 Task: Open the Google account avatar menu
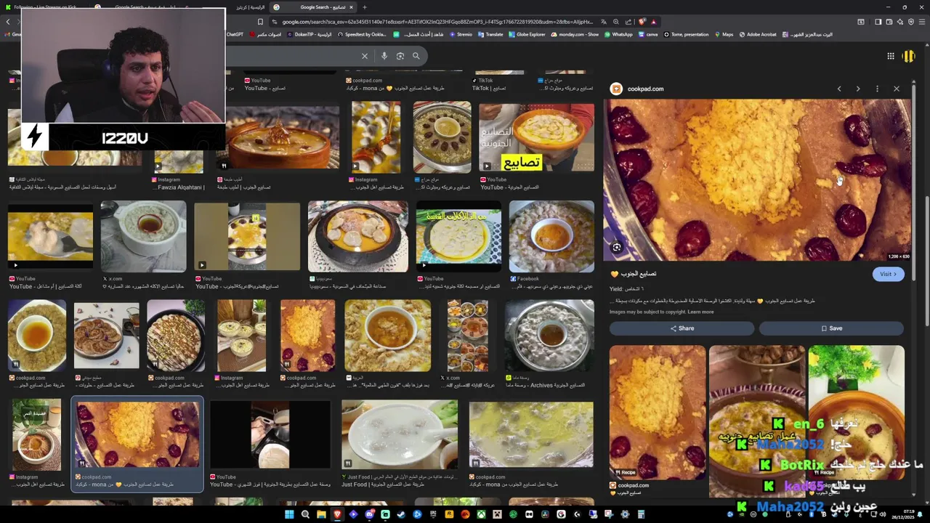(x=908, y=56)
